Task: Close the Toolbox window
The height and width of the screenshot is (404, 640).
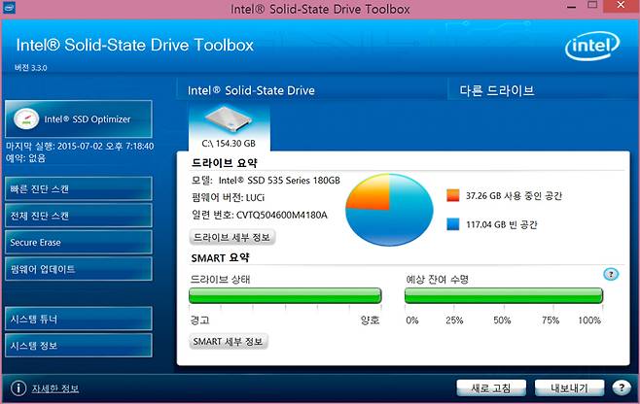Action: pos(622,5)
